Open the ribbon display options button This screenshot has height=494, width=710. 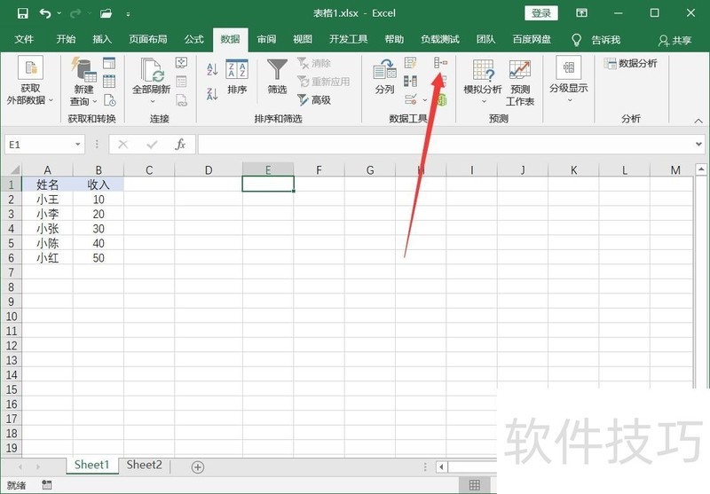click(581, 13)
